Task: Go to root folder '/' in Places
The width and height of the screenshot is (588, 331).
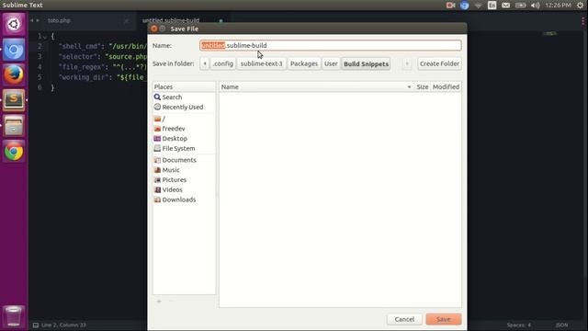Action: (160, 119)
